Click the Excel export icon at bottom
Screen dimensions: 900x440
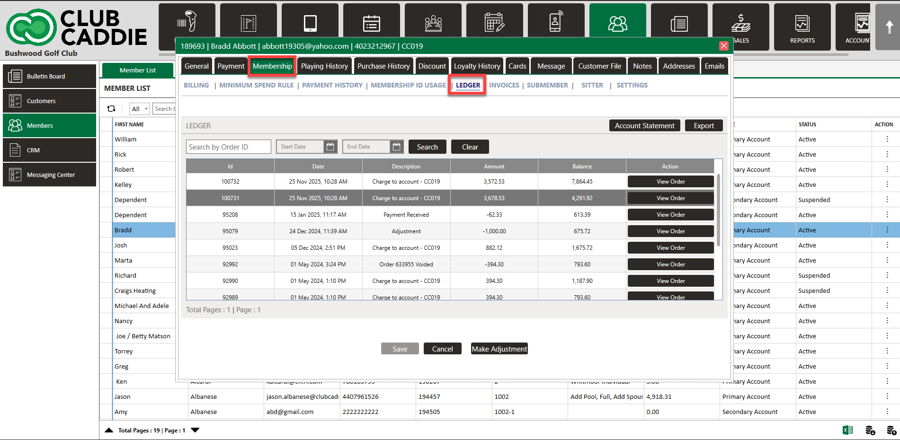pyautogui.click(x=847, y=430)
